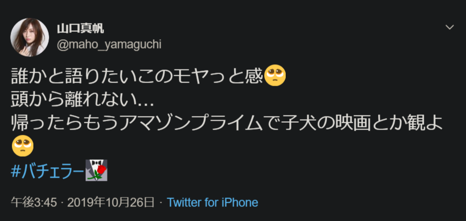Open the tweet options chevron menu
466x221 pixels.
(x=450, y=27)
